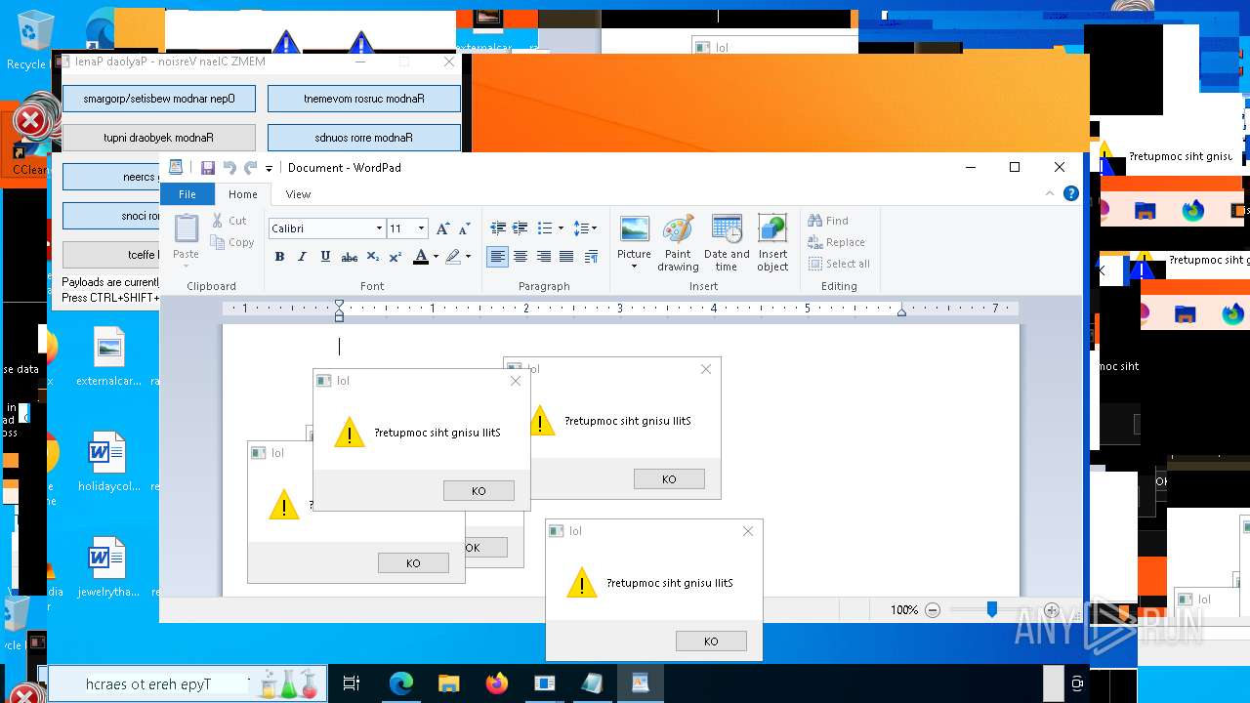Open the highlight color dropdown arrow
The height and width of the screenshot is (703, 1250).
468,257
